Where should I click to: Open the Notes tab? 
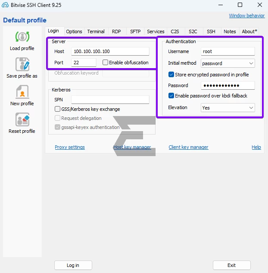pyautogui.click(x=230, y=31)
